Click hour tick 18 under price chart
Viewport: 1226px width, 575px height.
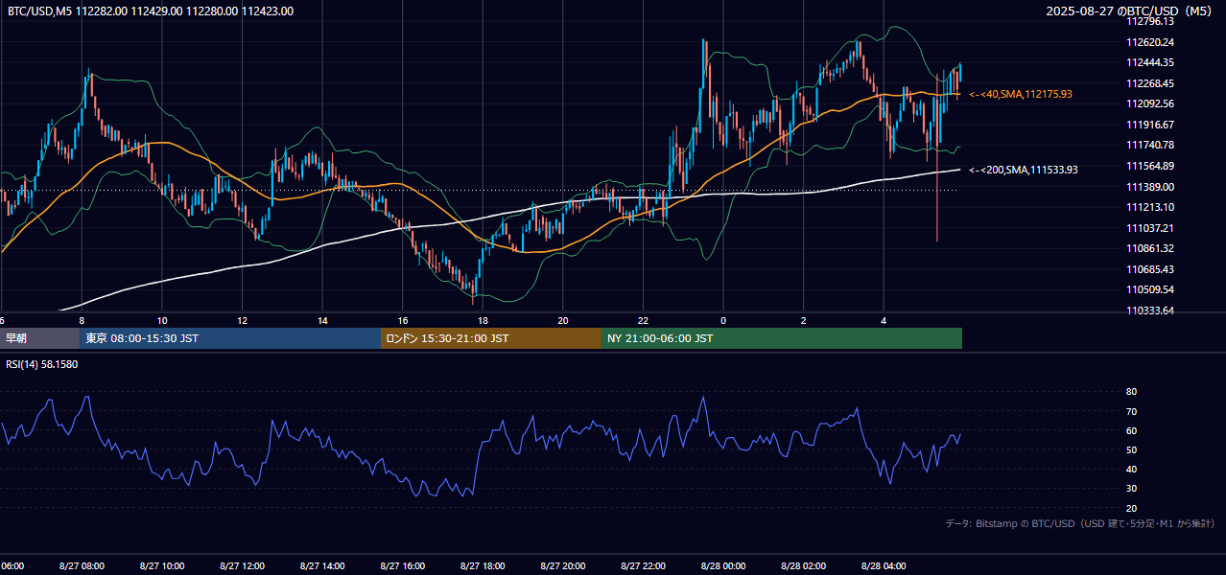coord(483,320)
